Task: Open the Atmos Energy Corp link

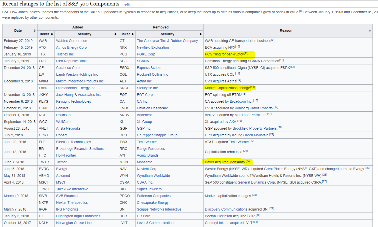Action: point(71,47)
